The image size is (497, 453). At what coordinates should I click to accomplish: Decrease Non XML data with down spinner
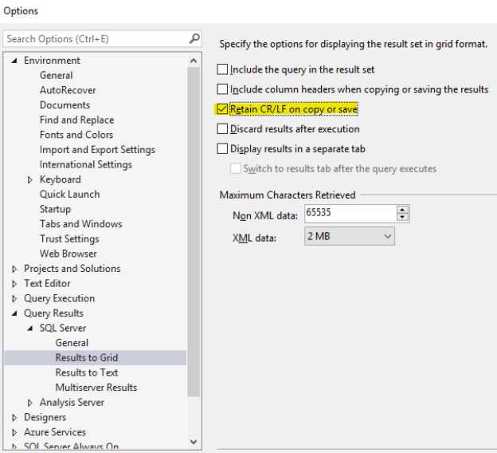point(402,218)
